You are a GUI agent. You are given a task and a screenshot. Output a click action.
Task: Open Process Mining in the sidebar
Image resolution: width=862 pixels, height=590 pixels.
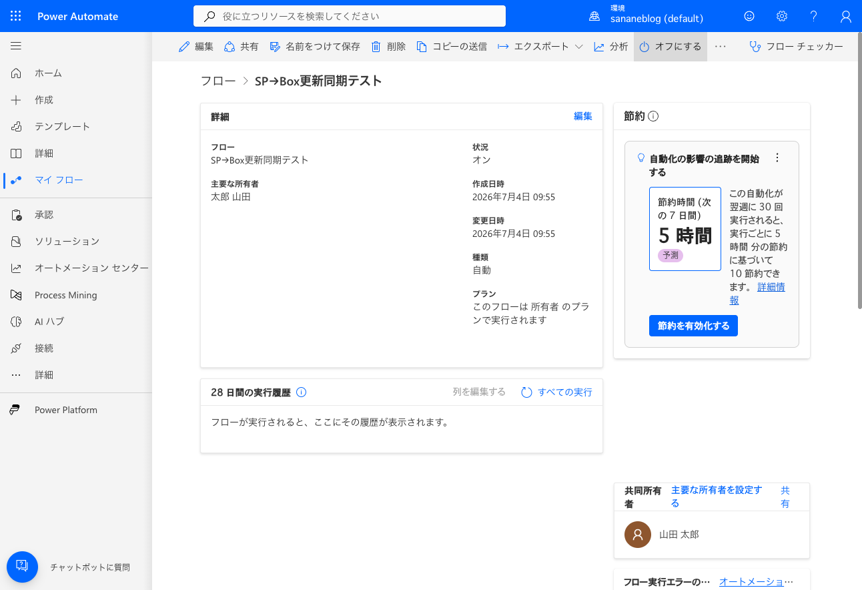(x=76, y=295)
